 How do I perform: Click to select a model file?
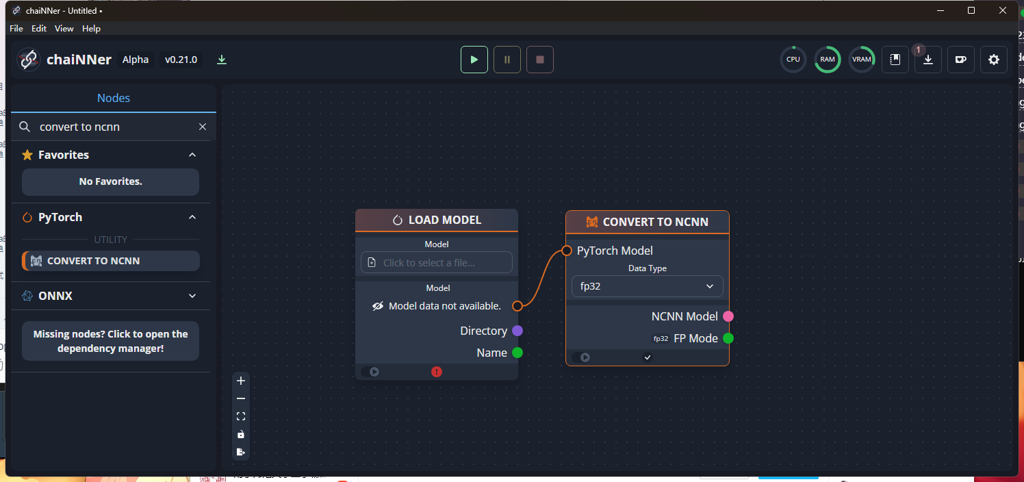click(x=437, y=262)
